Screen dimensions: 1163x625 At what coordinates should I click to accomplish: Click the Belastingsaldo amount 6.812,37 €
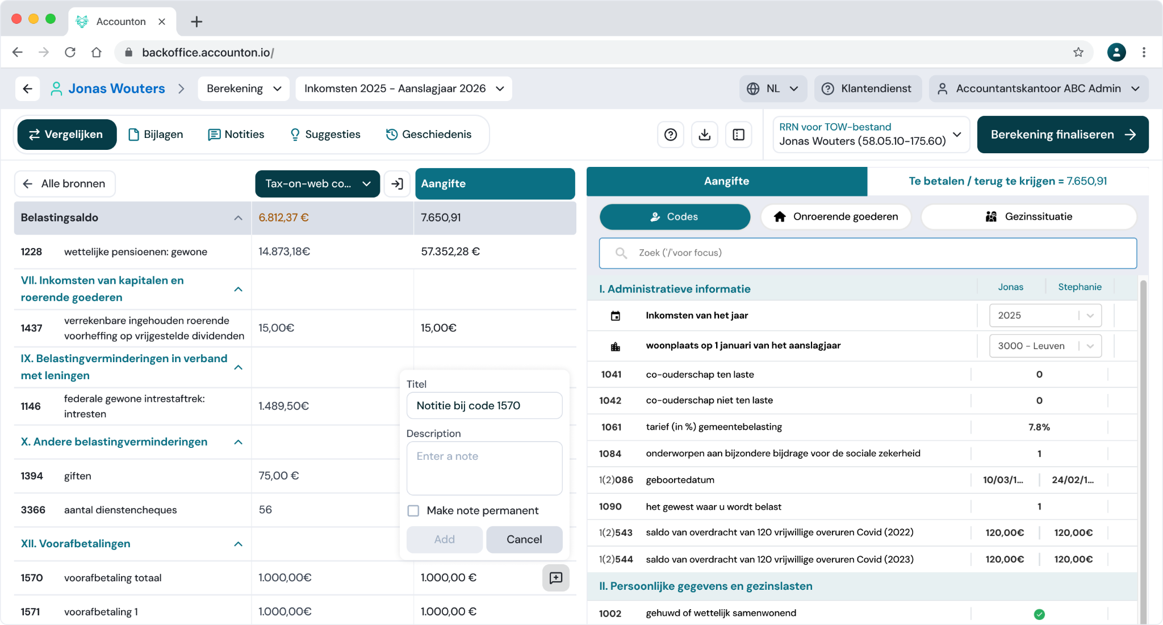pyautogui.click(x=283, y=218)
